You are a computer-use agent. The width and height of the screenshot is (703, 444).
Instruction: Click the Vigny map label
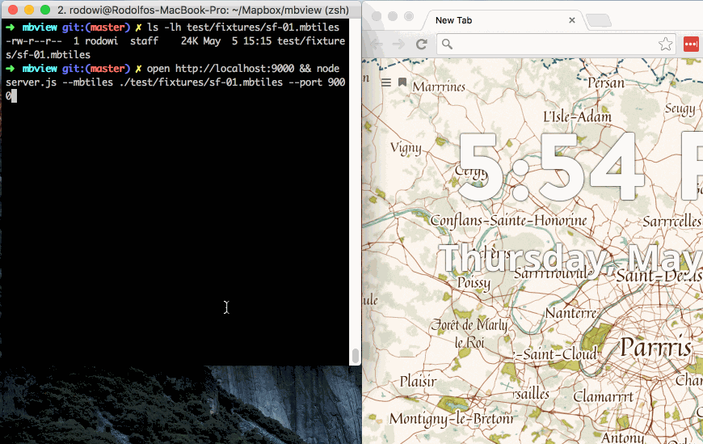(406, 148)
